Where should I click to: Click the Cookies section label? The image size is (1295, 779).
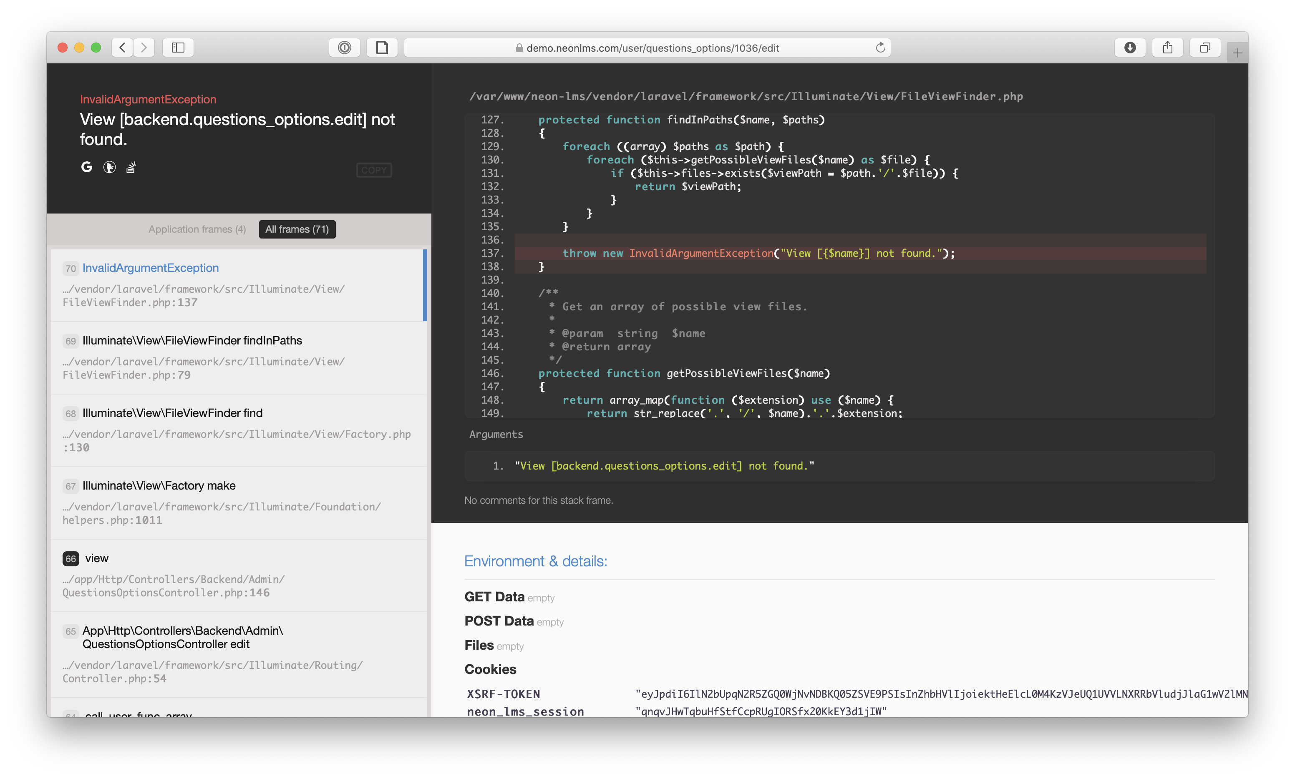click(x=490, y=669)
